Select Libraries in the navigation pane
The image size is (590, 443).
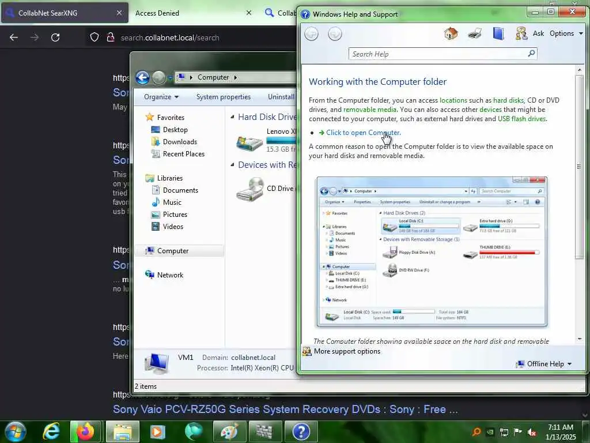click(170, 178)
